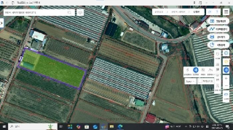Image resolution: width=233 pixels, height=130 pixels.
Task: Click the last breadcrumb region item
Action: 196,12
